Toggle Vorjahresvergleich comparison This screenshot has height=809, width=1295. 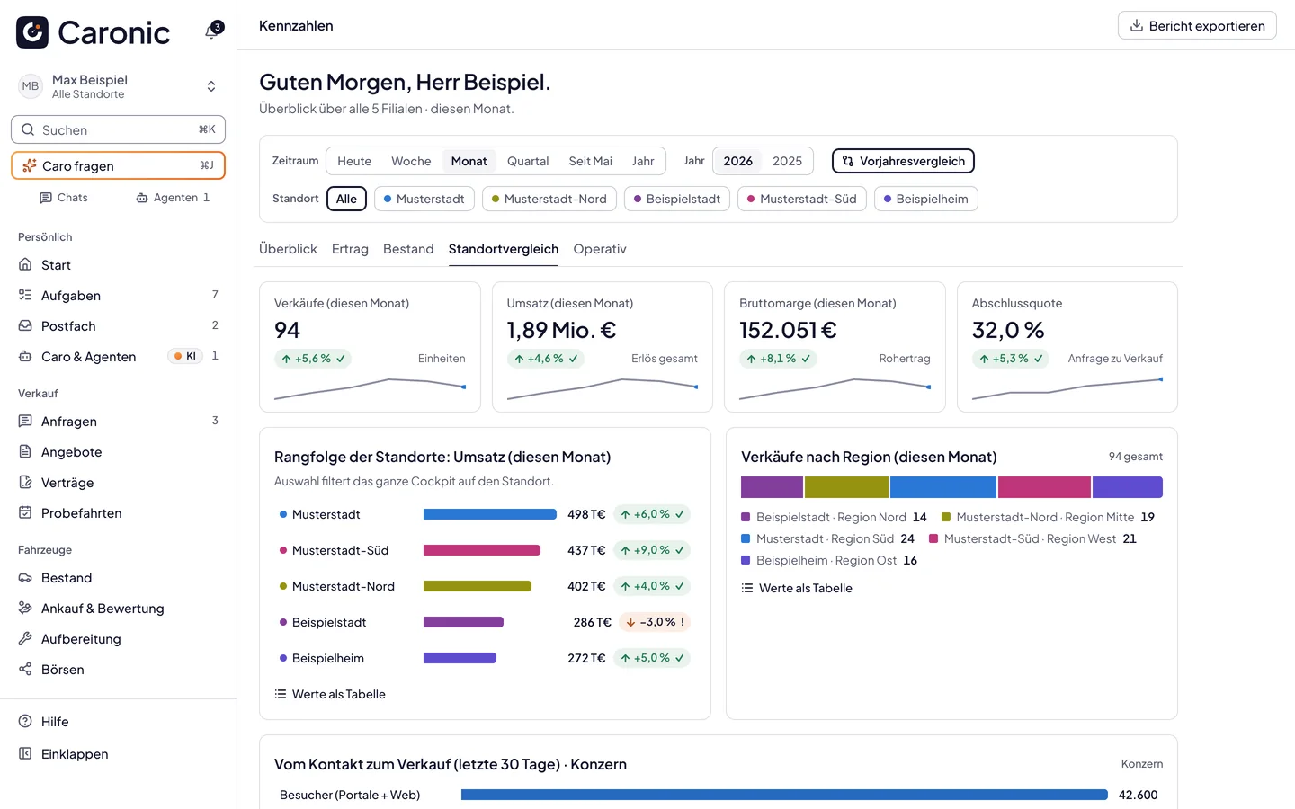click(x=903, y=161)
